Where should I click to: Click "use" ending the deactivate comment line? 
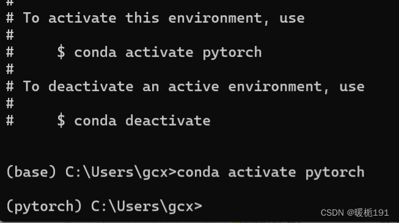pos(352,87)
